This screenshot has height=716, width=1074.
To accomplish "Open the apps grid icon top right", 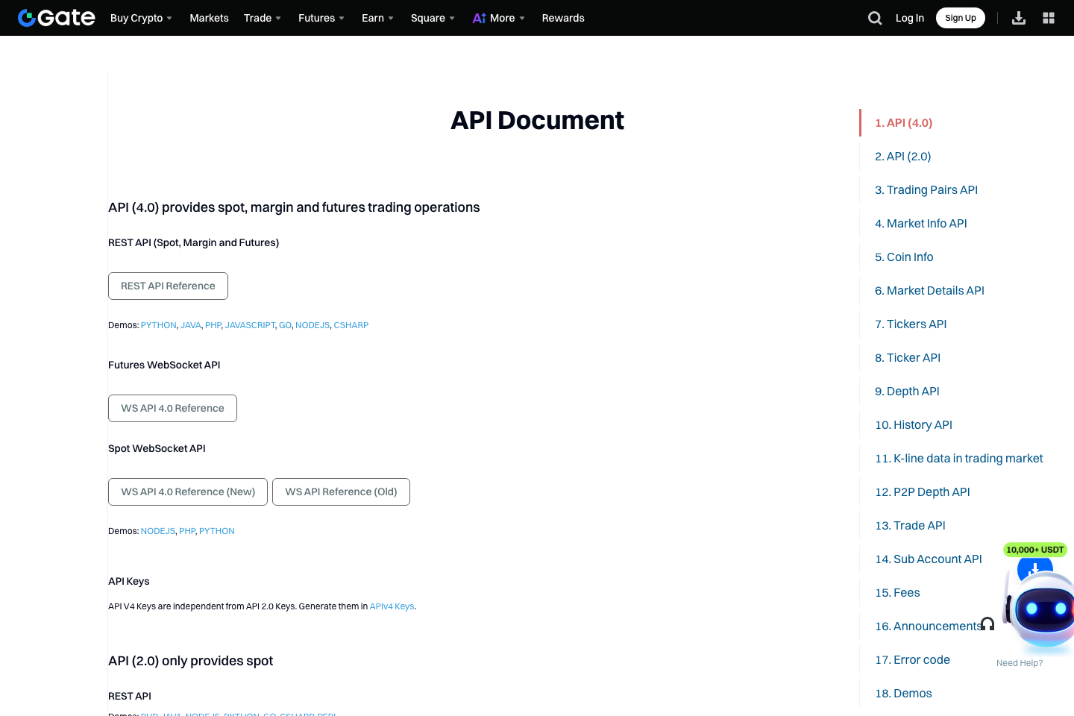I will coord(1048,17).
